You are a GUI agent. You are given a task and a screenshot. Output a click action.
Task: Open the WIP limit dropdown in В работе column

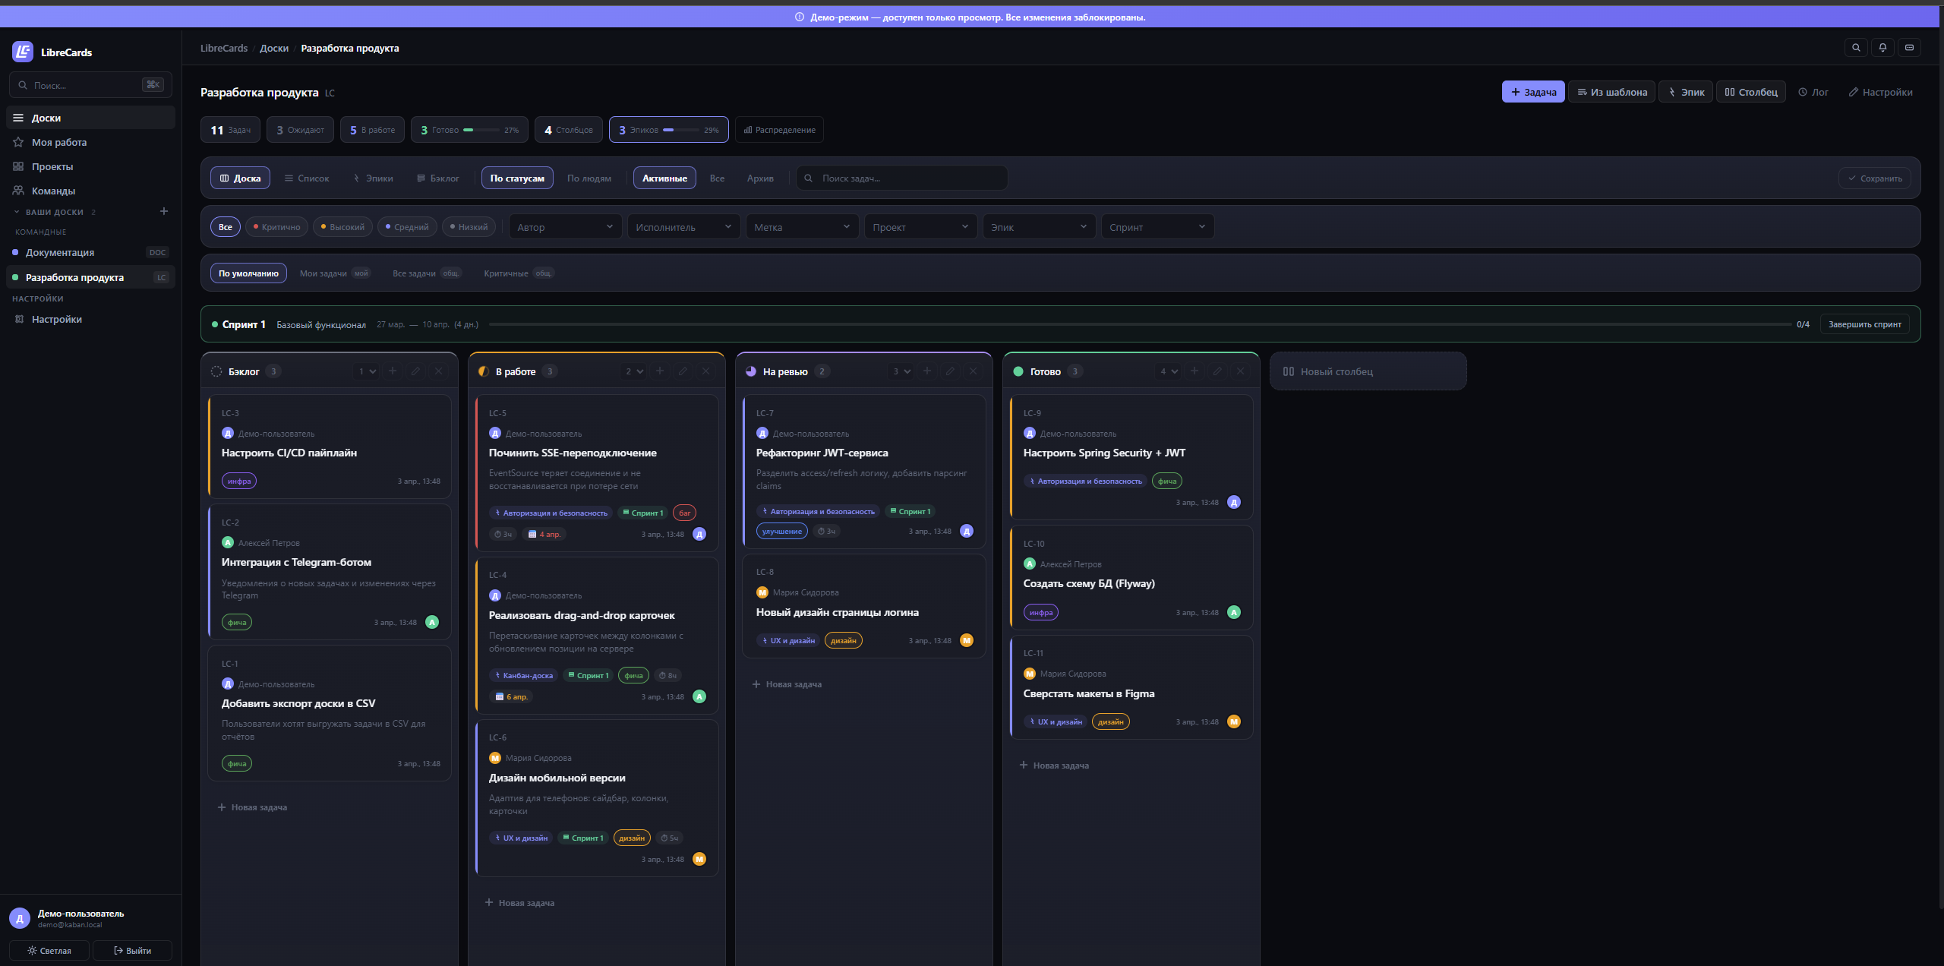(x=634, y=371)
